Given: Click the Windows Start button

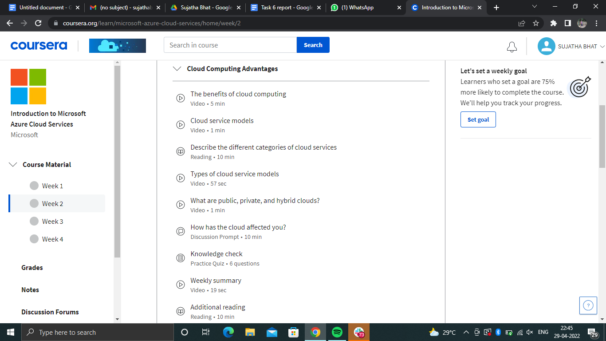Looking at the screenshot, I should click(10, 332).
